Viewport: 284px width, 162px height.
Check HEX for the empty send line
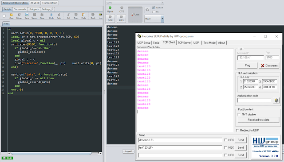click(x=225, y=155)
